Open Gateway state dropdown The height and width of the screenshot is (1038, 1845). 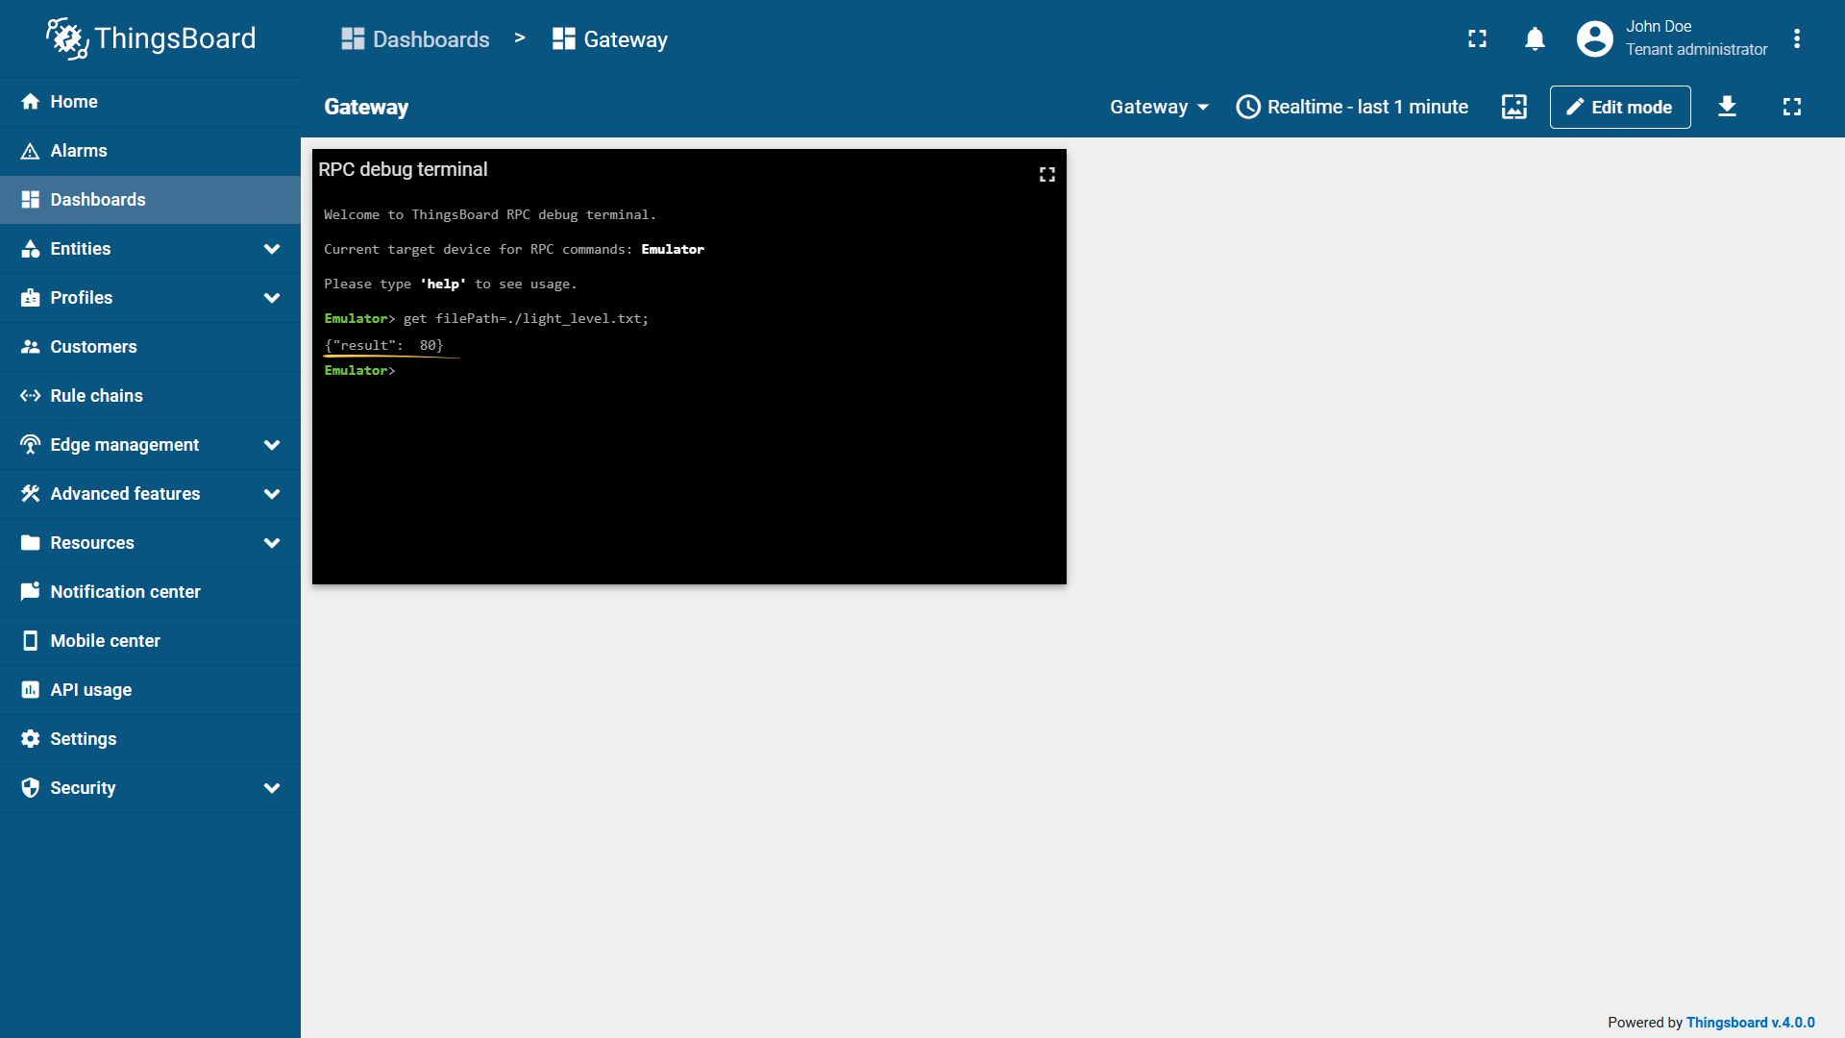pos(1158,107)
